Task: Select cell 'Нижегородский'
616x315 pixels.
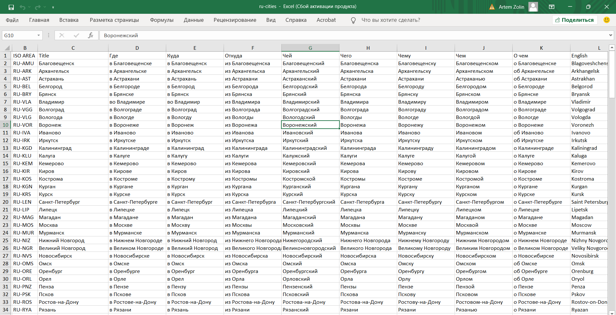Action: [310, 240]
